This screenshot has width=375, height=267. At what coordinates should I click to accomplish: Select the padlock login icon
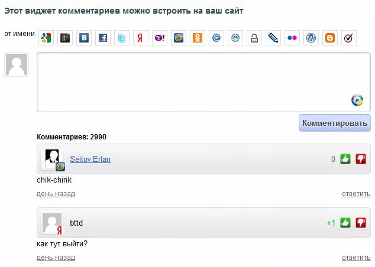point(254,38)
